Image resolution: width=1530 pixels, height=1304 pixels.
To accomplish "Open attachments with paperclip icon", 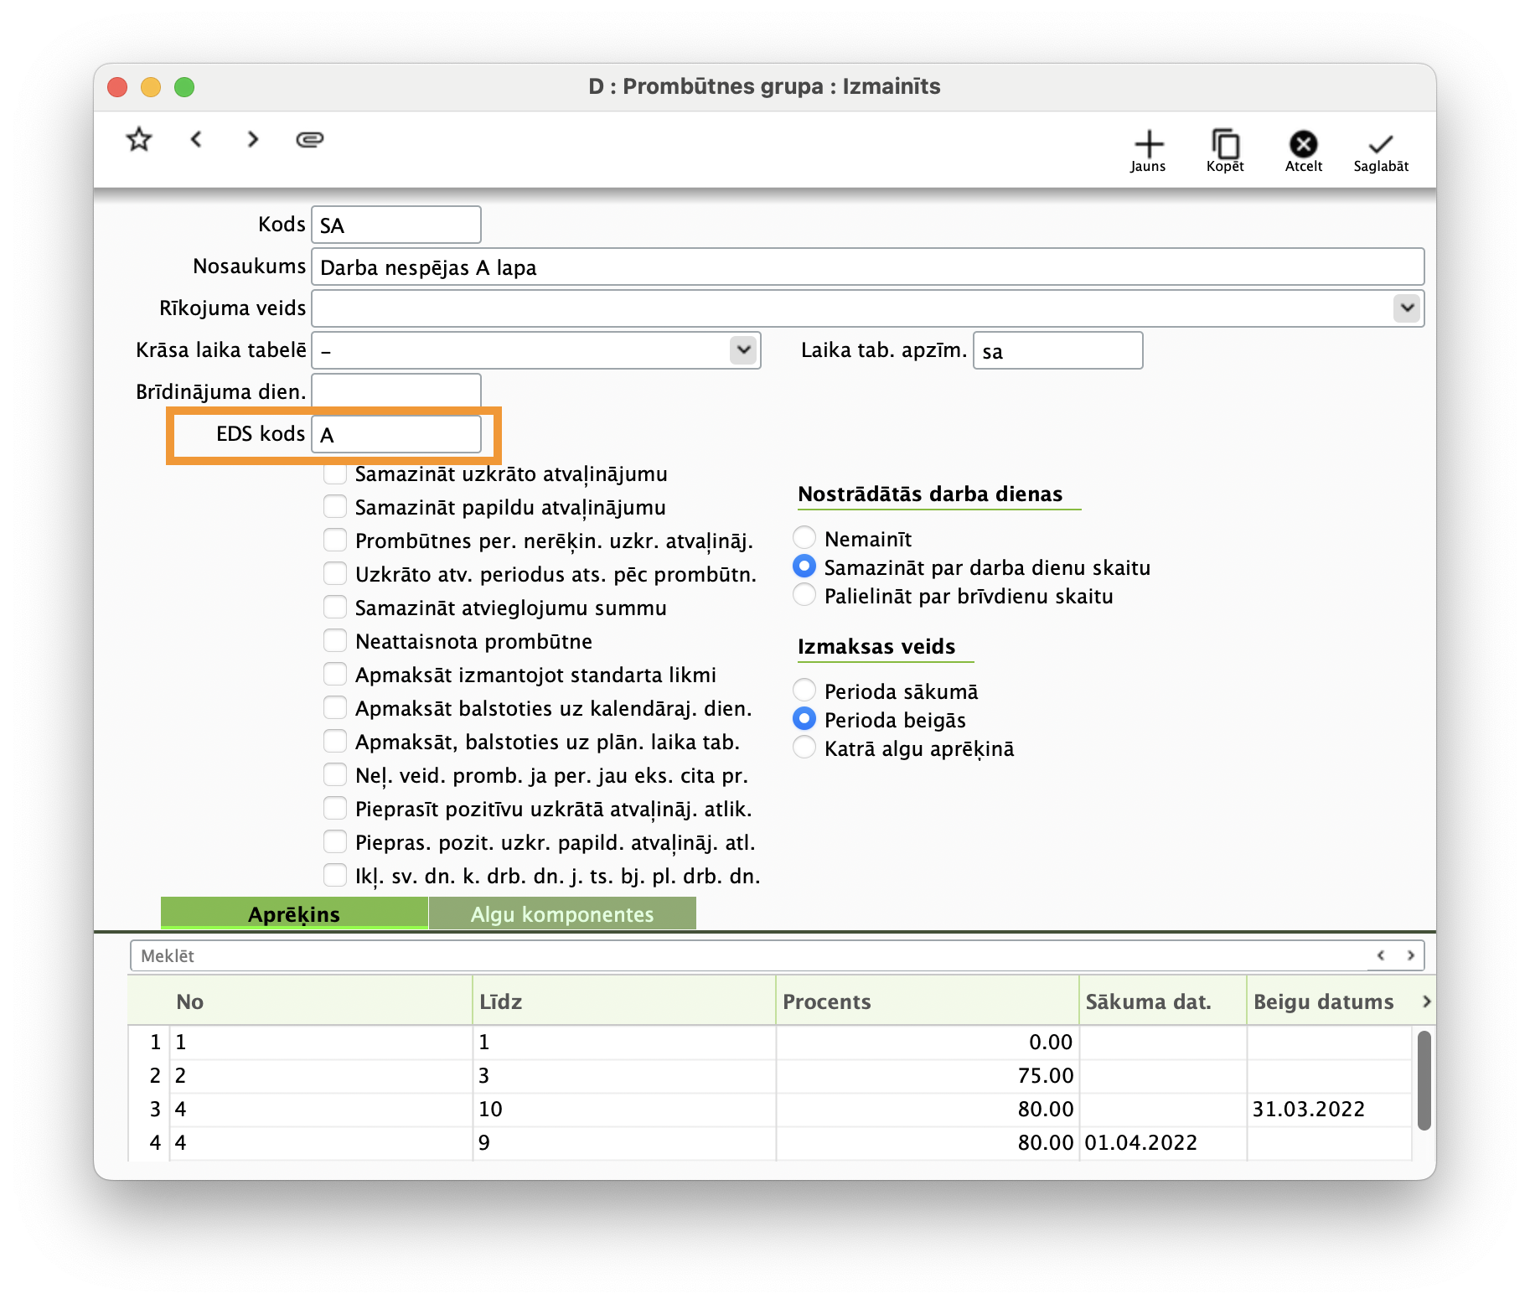I will tap(309, 139).
